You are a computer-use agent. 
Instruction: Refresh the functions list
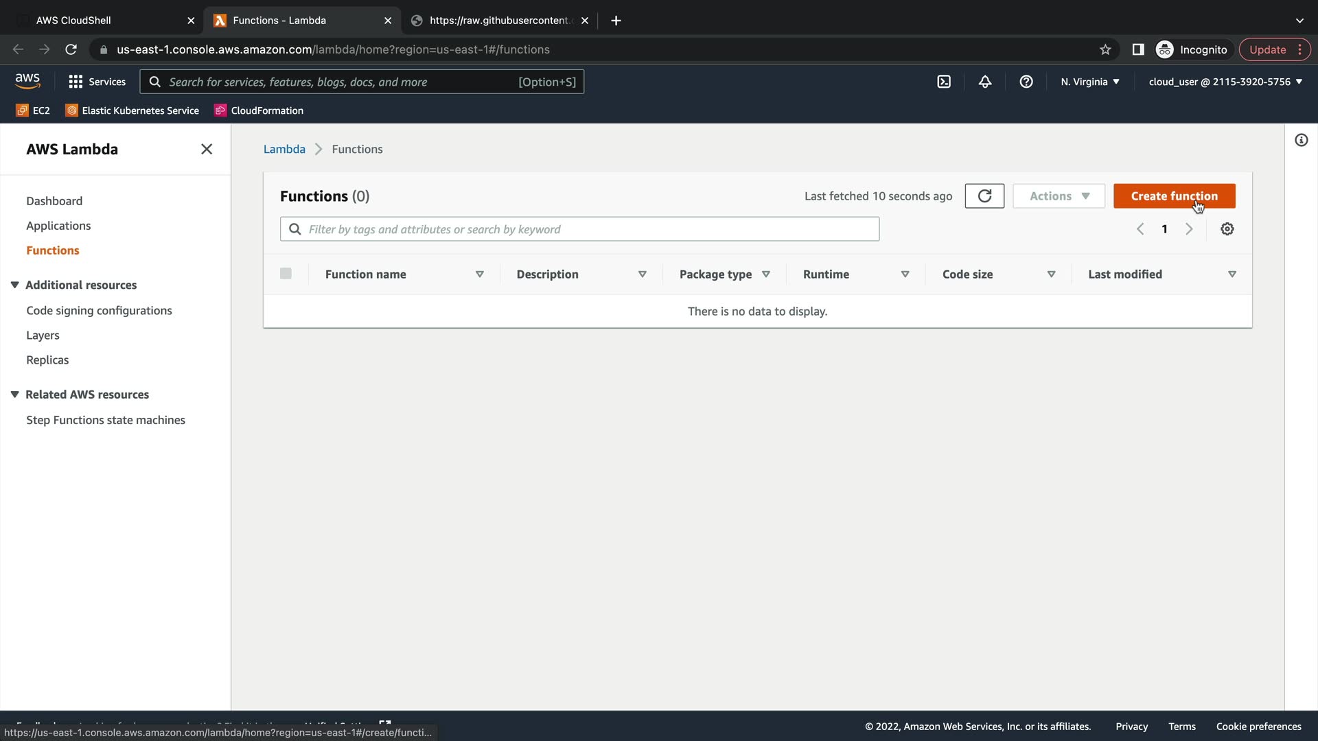pos(984,196)
